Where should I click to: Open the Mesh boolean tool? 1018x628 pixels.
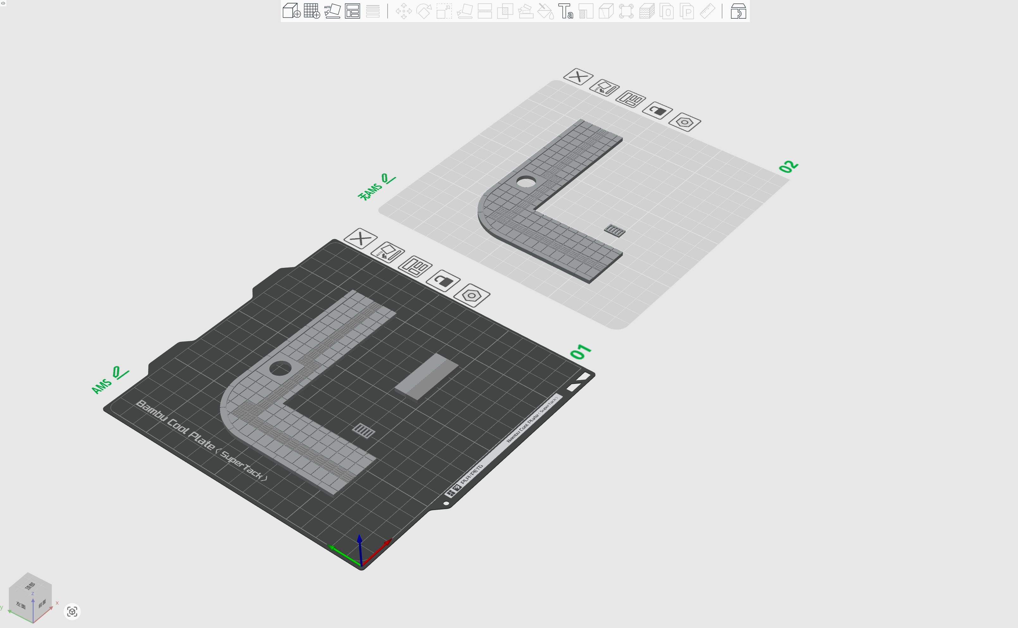point(505,11)
